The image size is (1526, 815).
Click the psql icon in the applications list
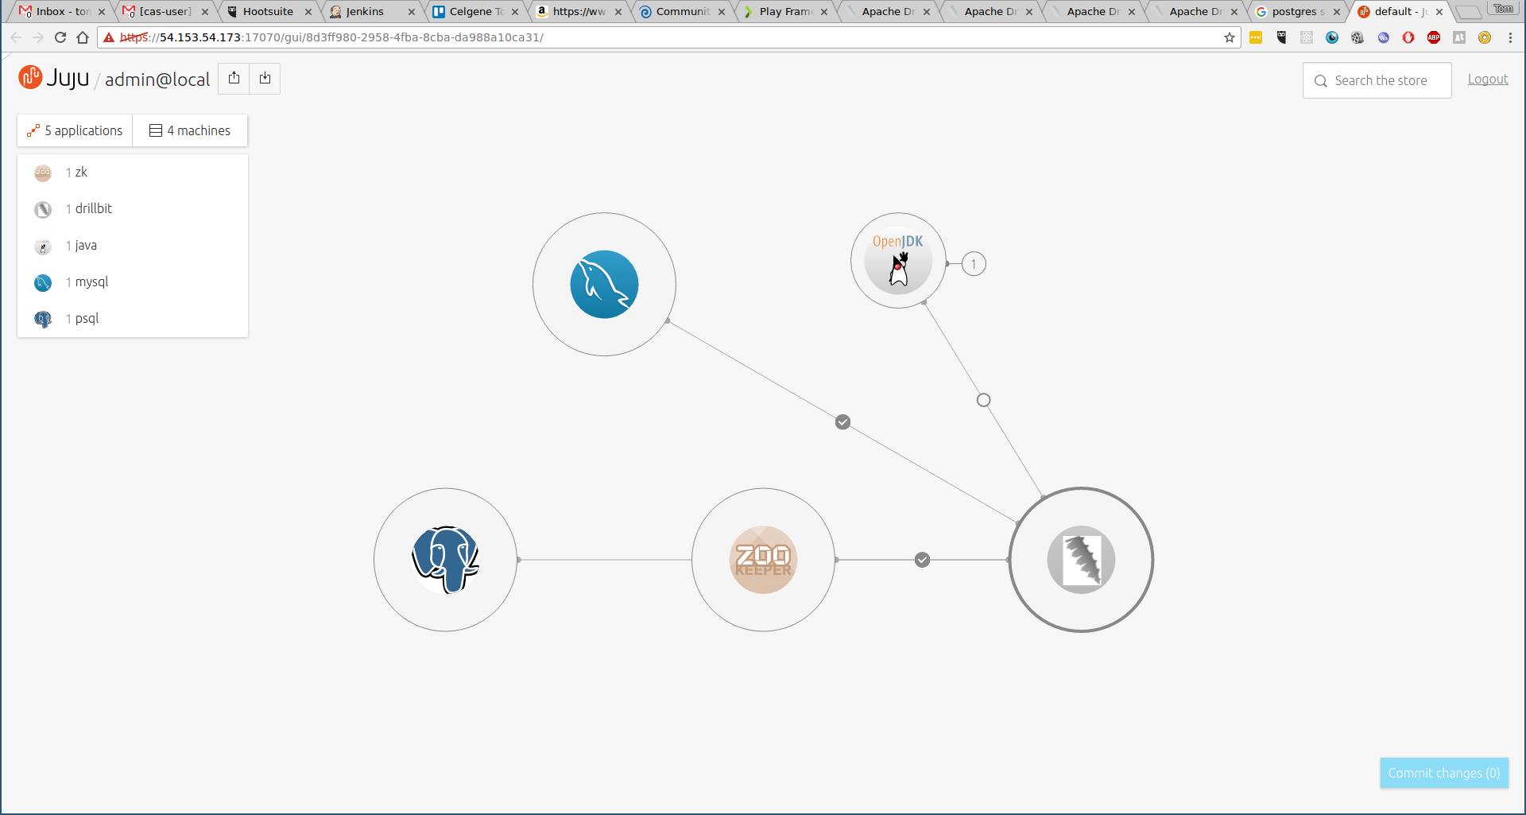[x=43, y=319]
